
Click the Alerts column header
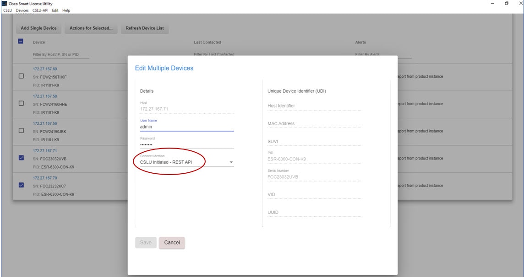click(360, 43)
